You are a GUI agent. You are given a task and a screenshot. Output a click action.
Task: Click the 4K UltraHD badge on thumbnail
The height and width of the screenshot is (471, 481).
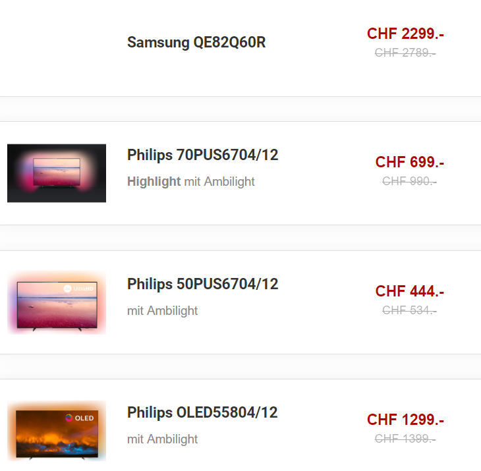pyautogui.click(x=78, y=289)
